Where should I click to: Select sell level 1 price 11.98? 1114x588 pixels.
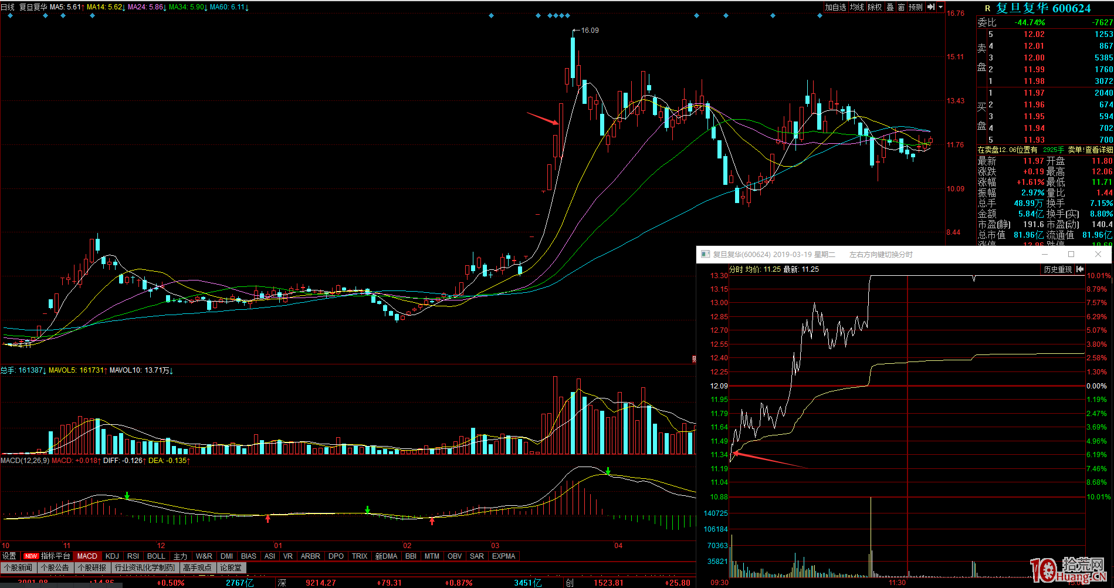click(1034, 81)
